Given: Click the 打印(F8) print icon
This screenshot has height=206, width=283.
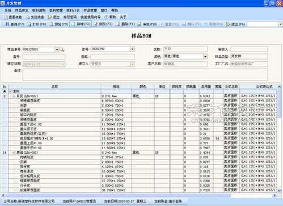Looking at the screenshot, I should point(29,24).
